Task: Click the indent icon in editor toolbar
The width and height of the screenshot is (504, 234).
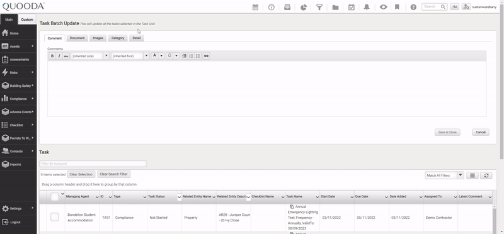Action: (x=184, y=56)
